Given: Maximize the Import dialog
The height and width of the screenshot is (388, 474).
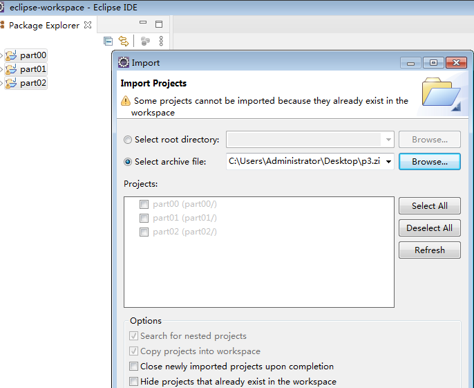Looking at the screenshot, I should [433, 63].
